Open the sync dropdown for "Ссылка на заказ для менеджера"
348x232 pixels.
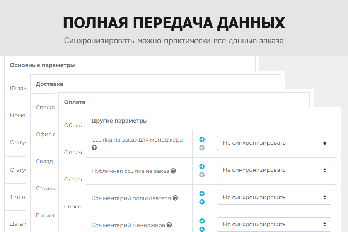pos(274,143)
